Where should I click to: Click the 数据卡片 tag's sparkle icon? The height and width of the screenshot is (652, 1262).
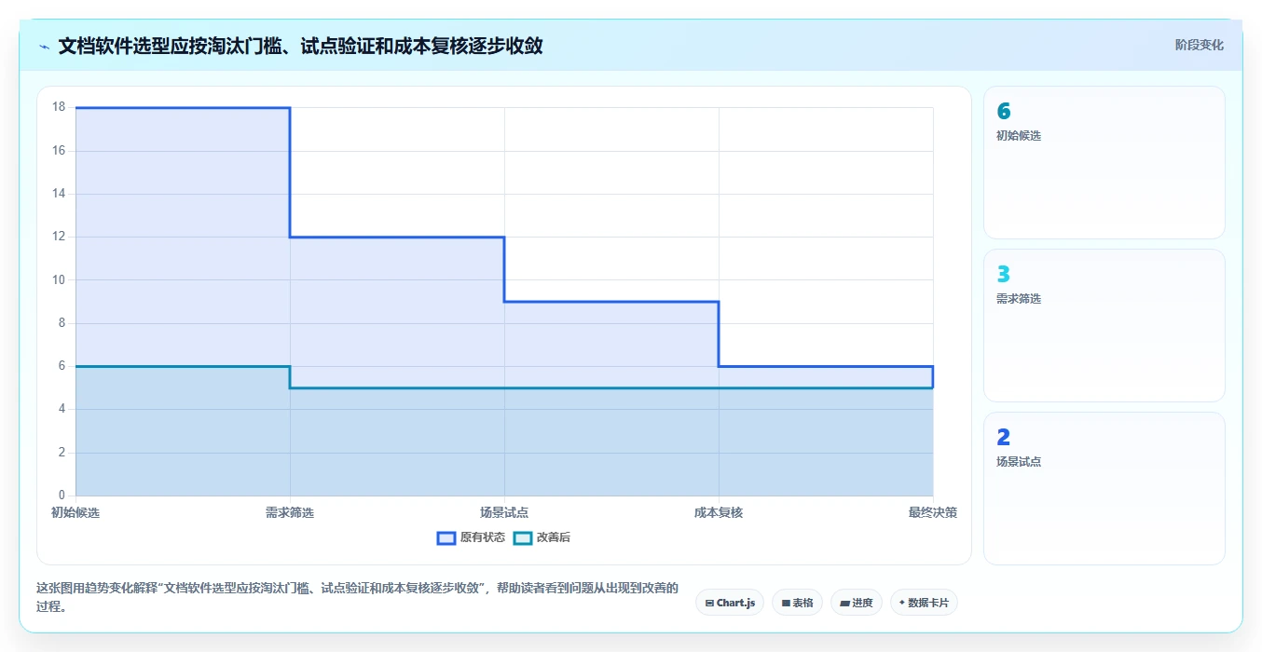(902, 603)
